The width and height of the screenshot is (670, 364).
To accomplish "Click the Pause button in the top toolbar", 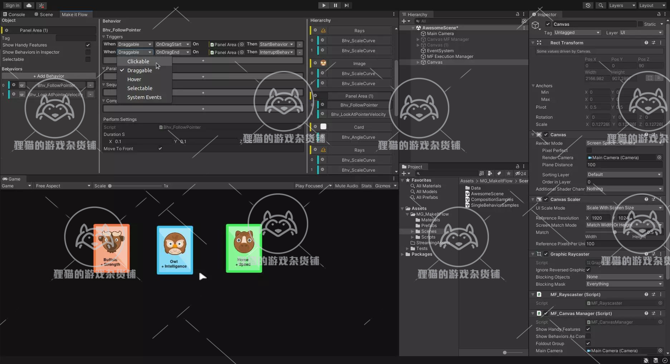I will (x=335, y=5).
